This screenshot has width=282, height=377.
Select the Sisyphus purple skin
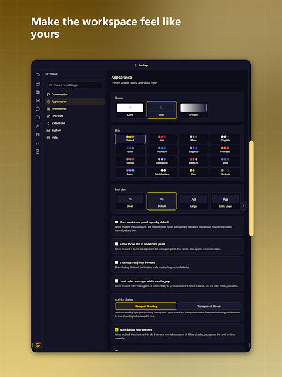tap(193, 150)
